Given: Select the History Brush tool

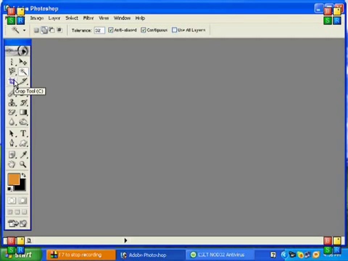Looking at the screenshot, I should coord(23,103).
